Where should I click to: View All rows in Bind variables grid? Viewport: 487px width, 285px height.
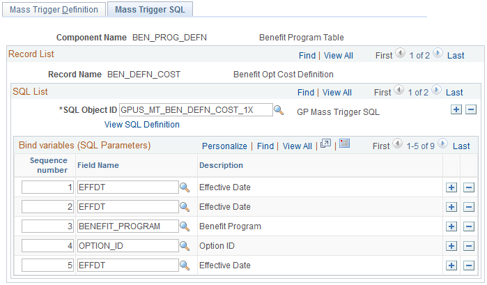tap(297, 146)
